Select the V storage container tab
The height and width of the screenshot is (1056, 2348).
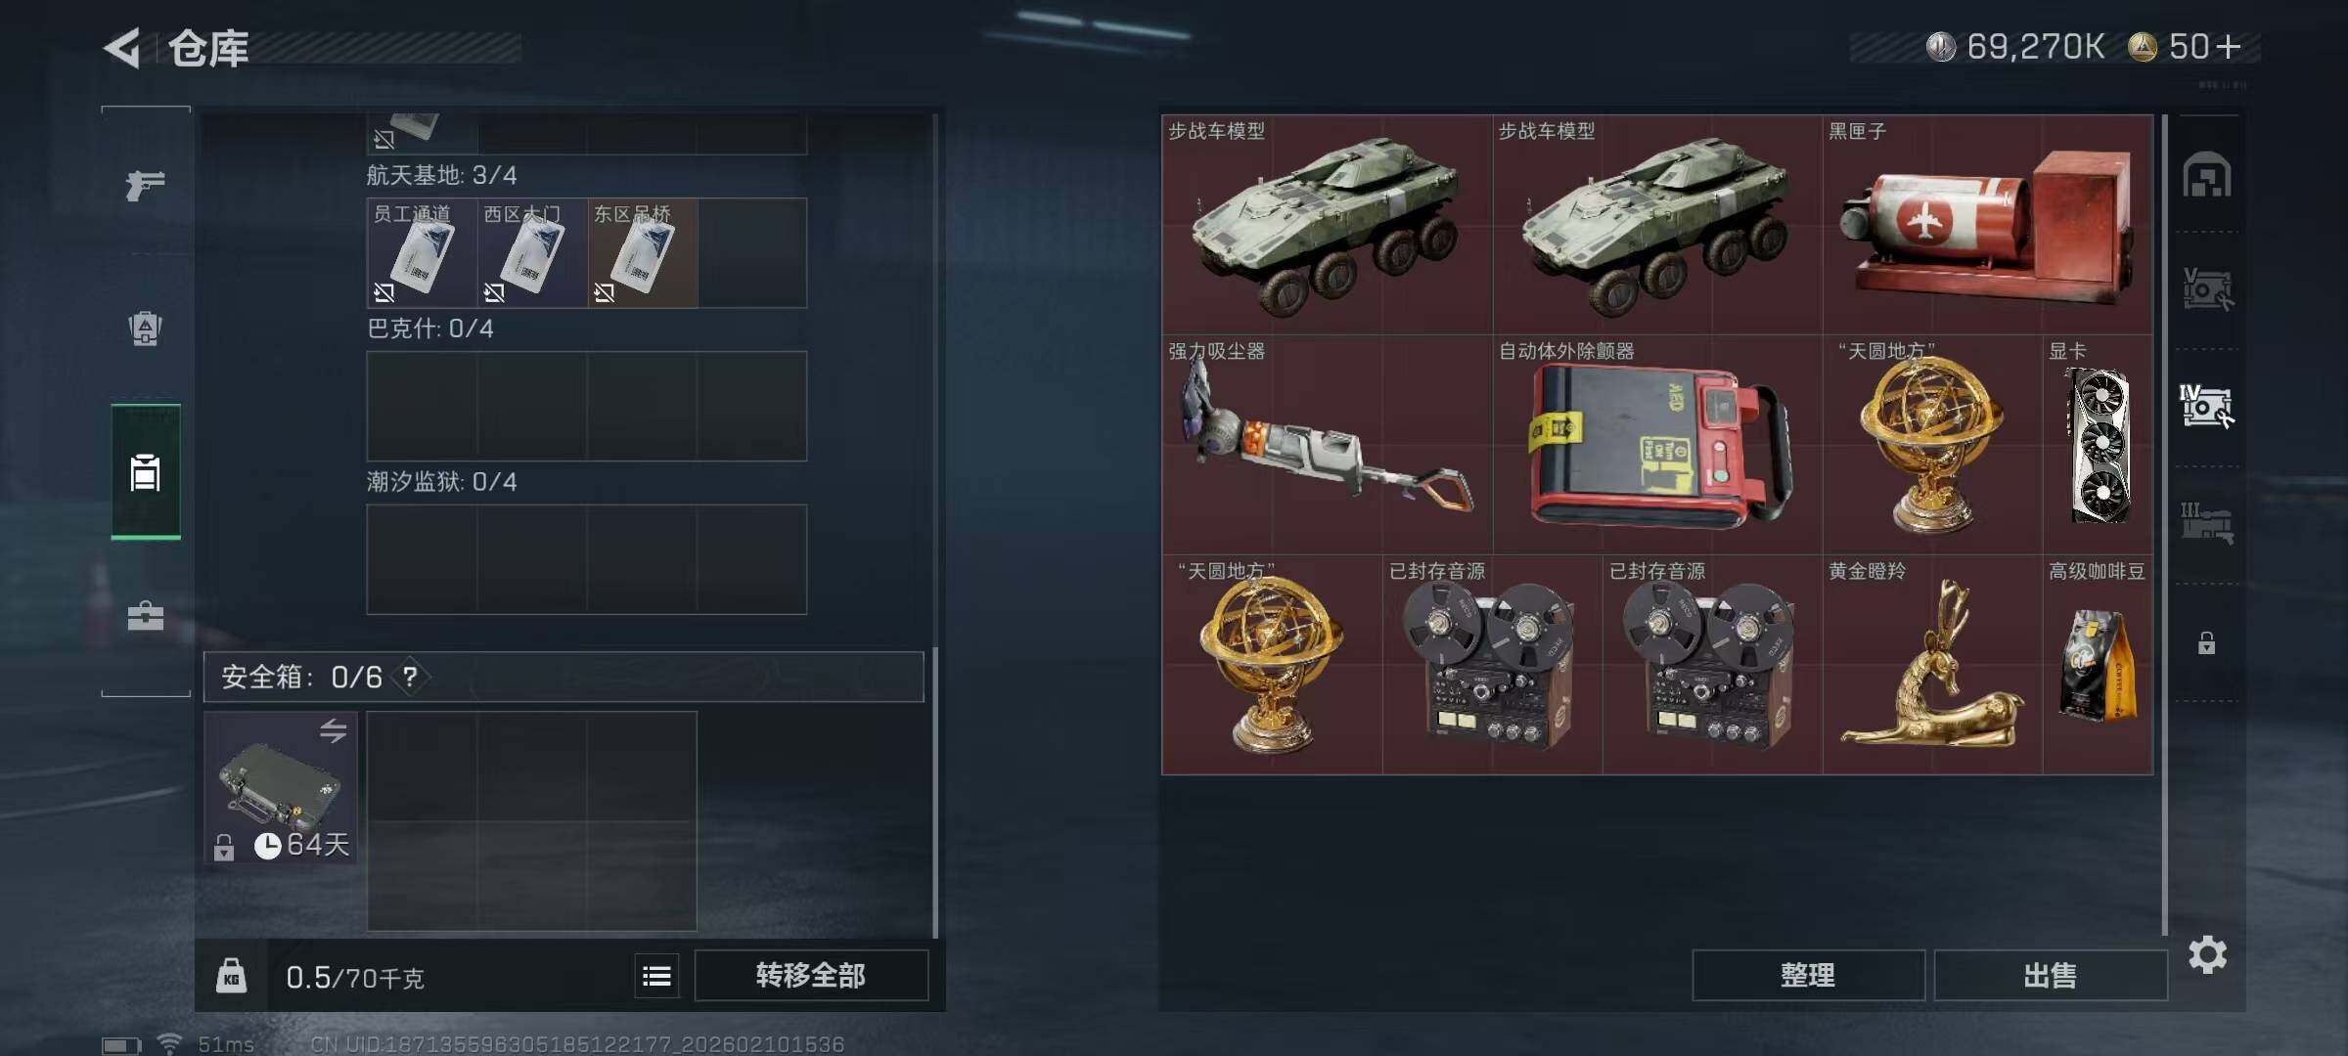(x=2206, y=289)
